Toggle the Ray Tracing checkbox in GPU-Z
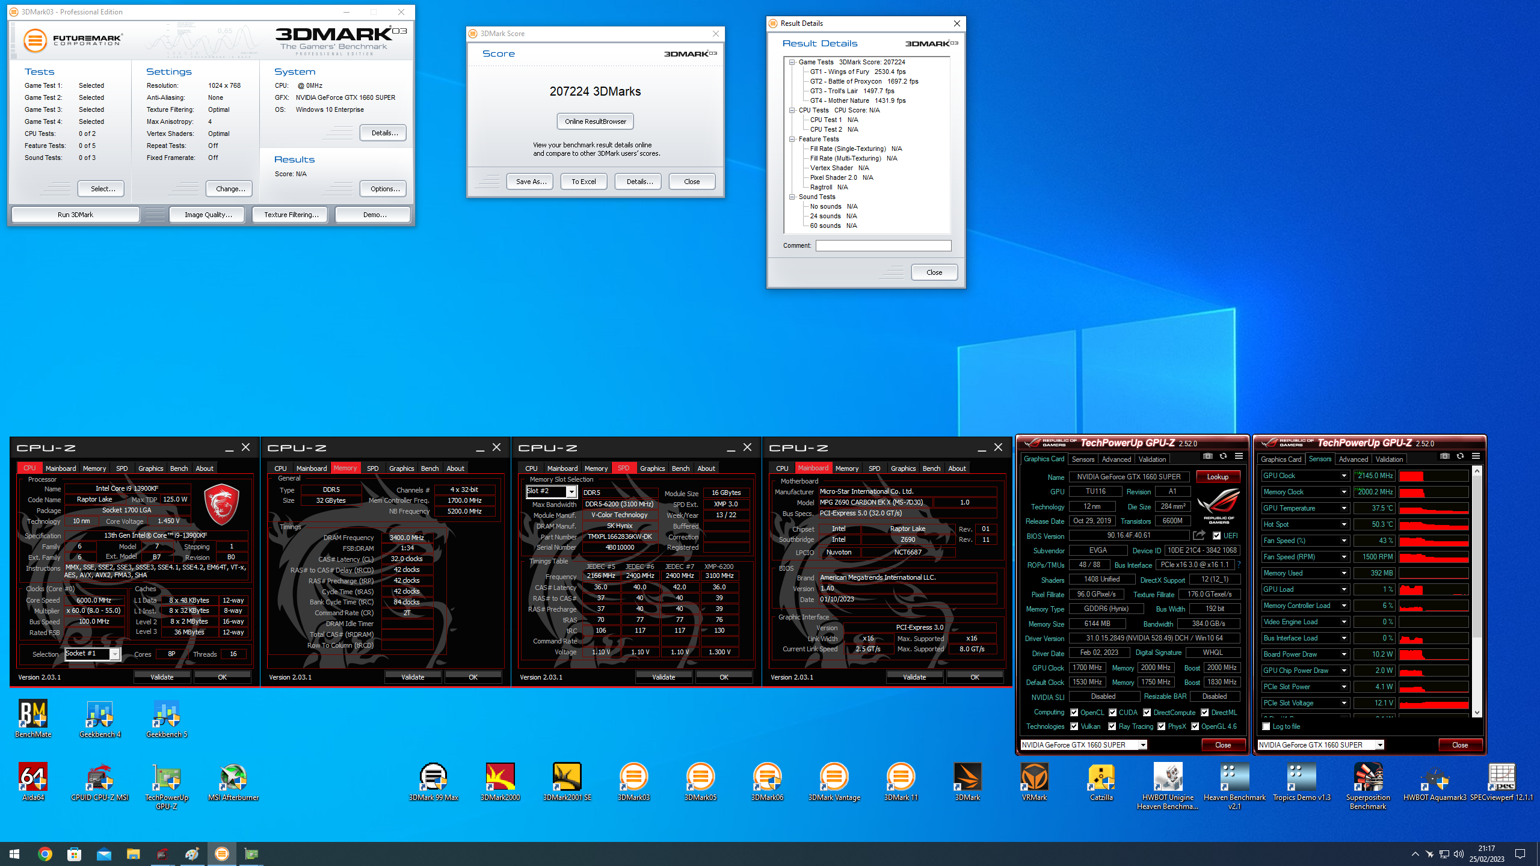 point(1112,726)
